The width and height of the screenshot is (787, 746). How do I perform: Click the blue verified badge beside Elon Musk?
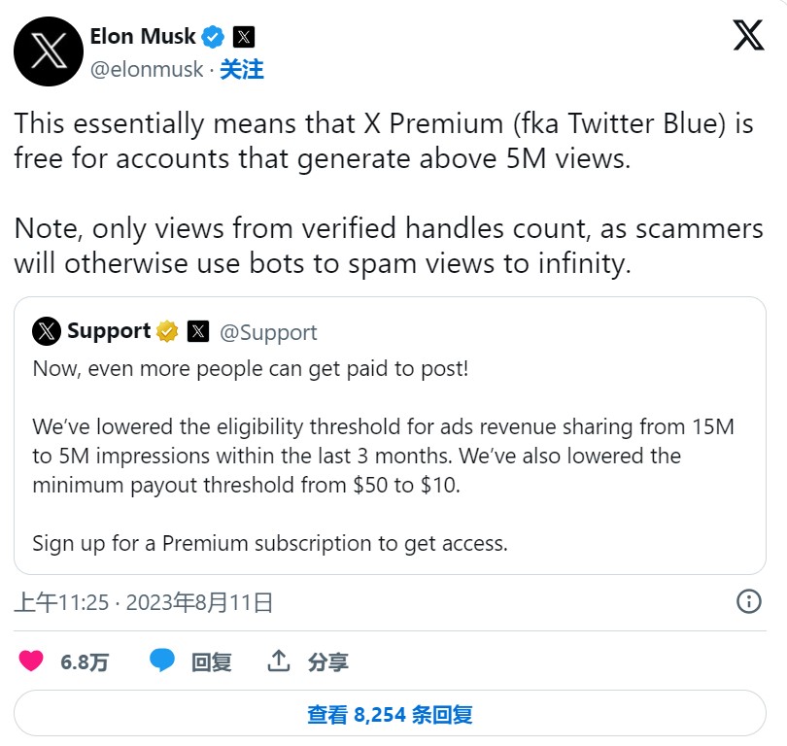click(213, 37)
